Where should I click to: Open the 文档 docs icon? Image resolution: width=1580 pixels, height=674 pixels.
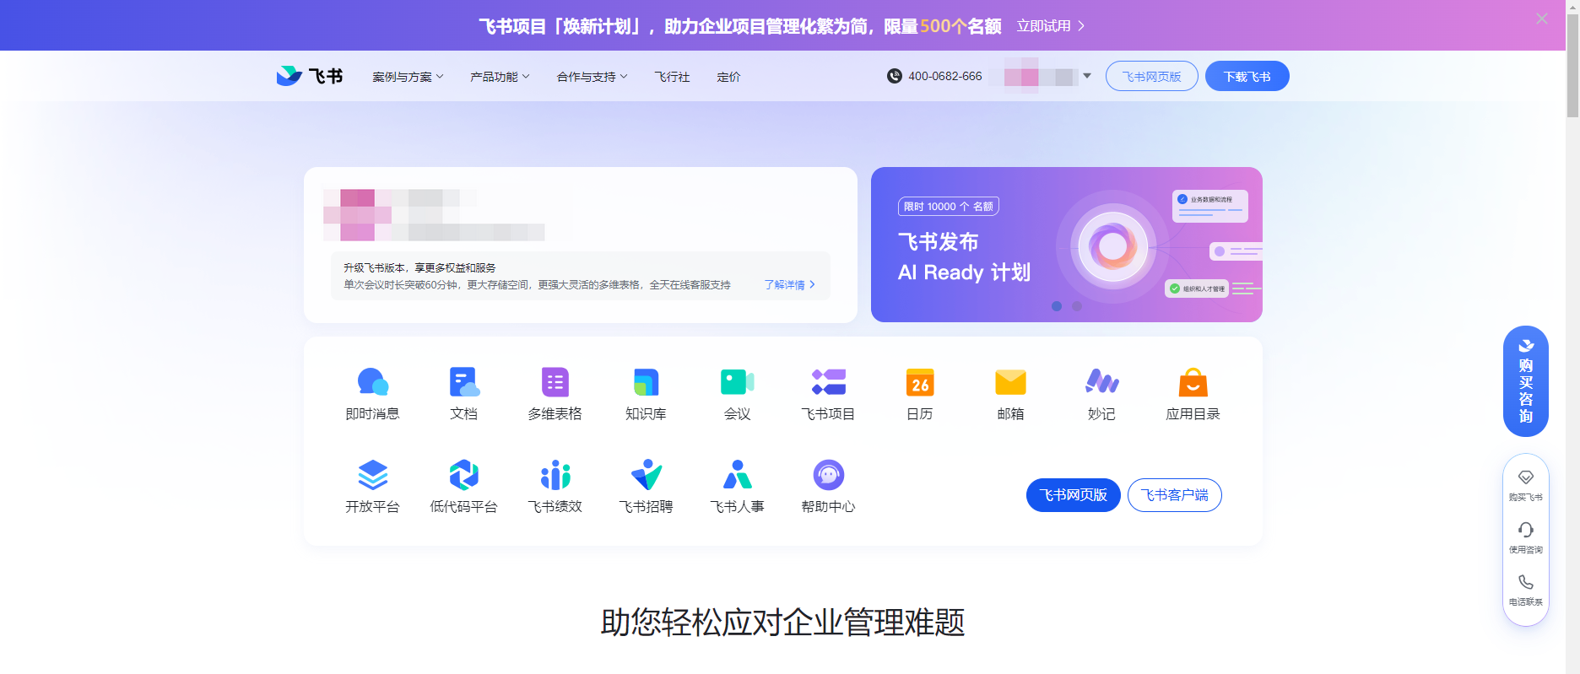point(463,382)
